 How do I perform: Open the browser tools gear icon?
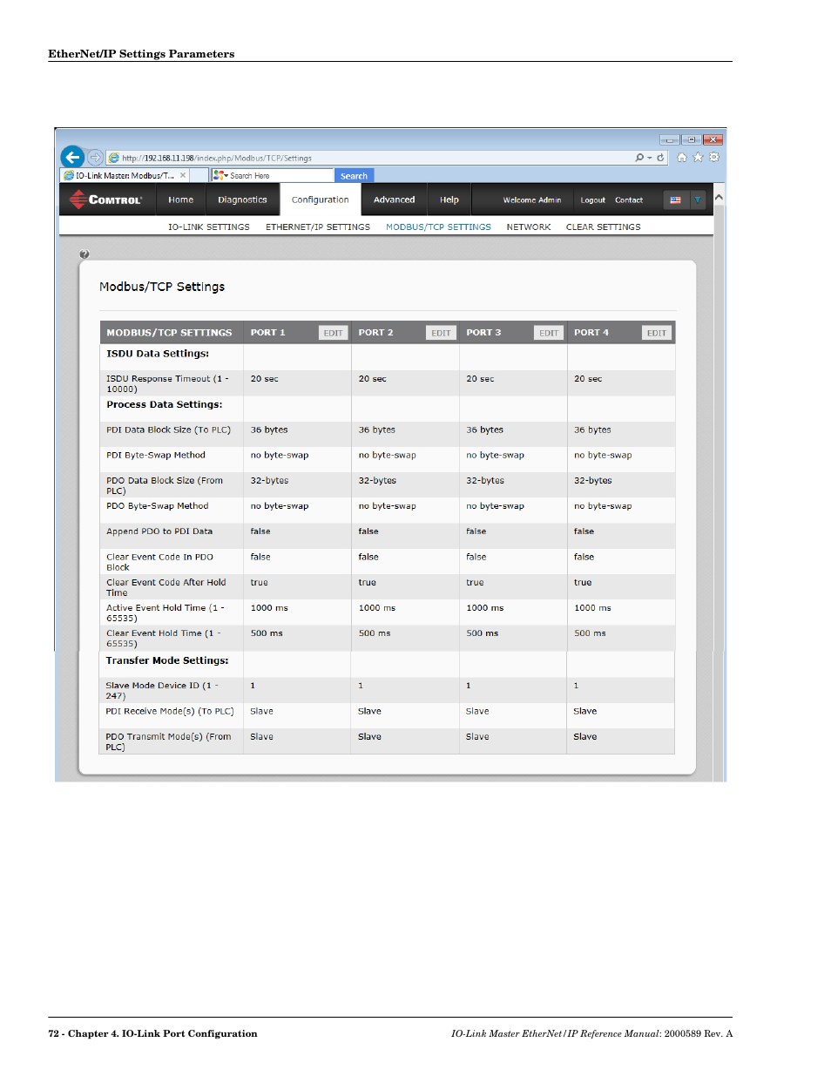(x=714, y=158)
